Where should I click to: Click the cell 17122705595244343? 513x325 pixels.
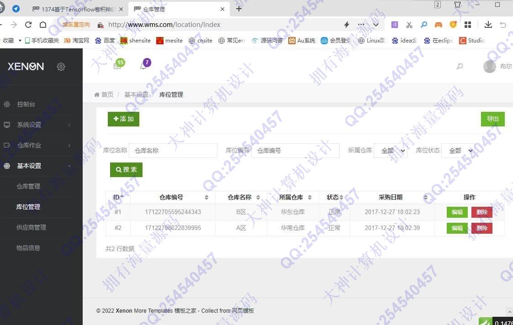click(173, 212)
